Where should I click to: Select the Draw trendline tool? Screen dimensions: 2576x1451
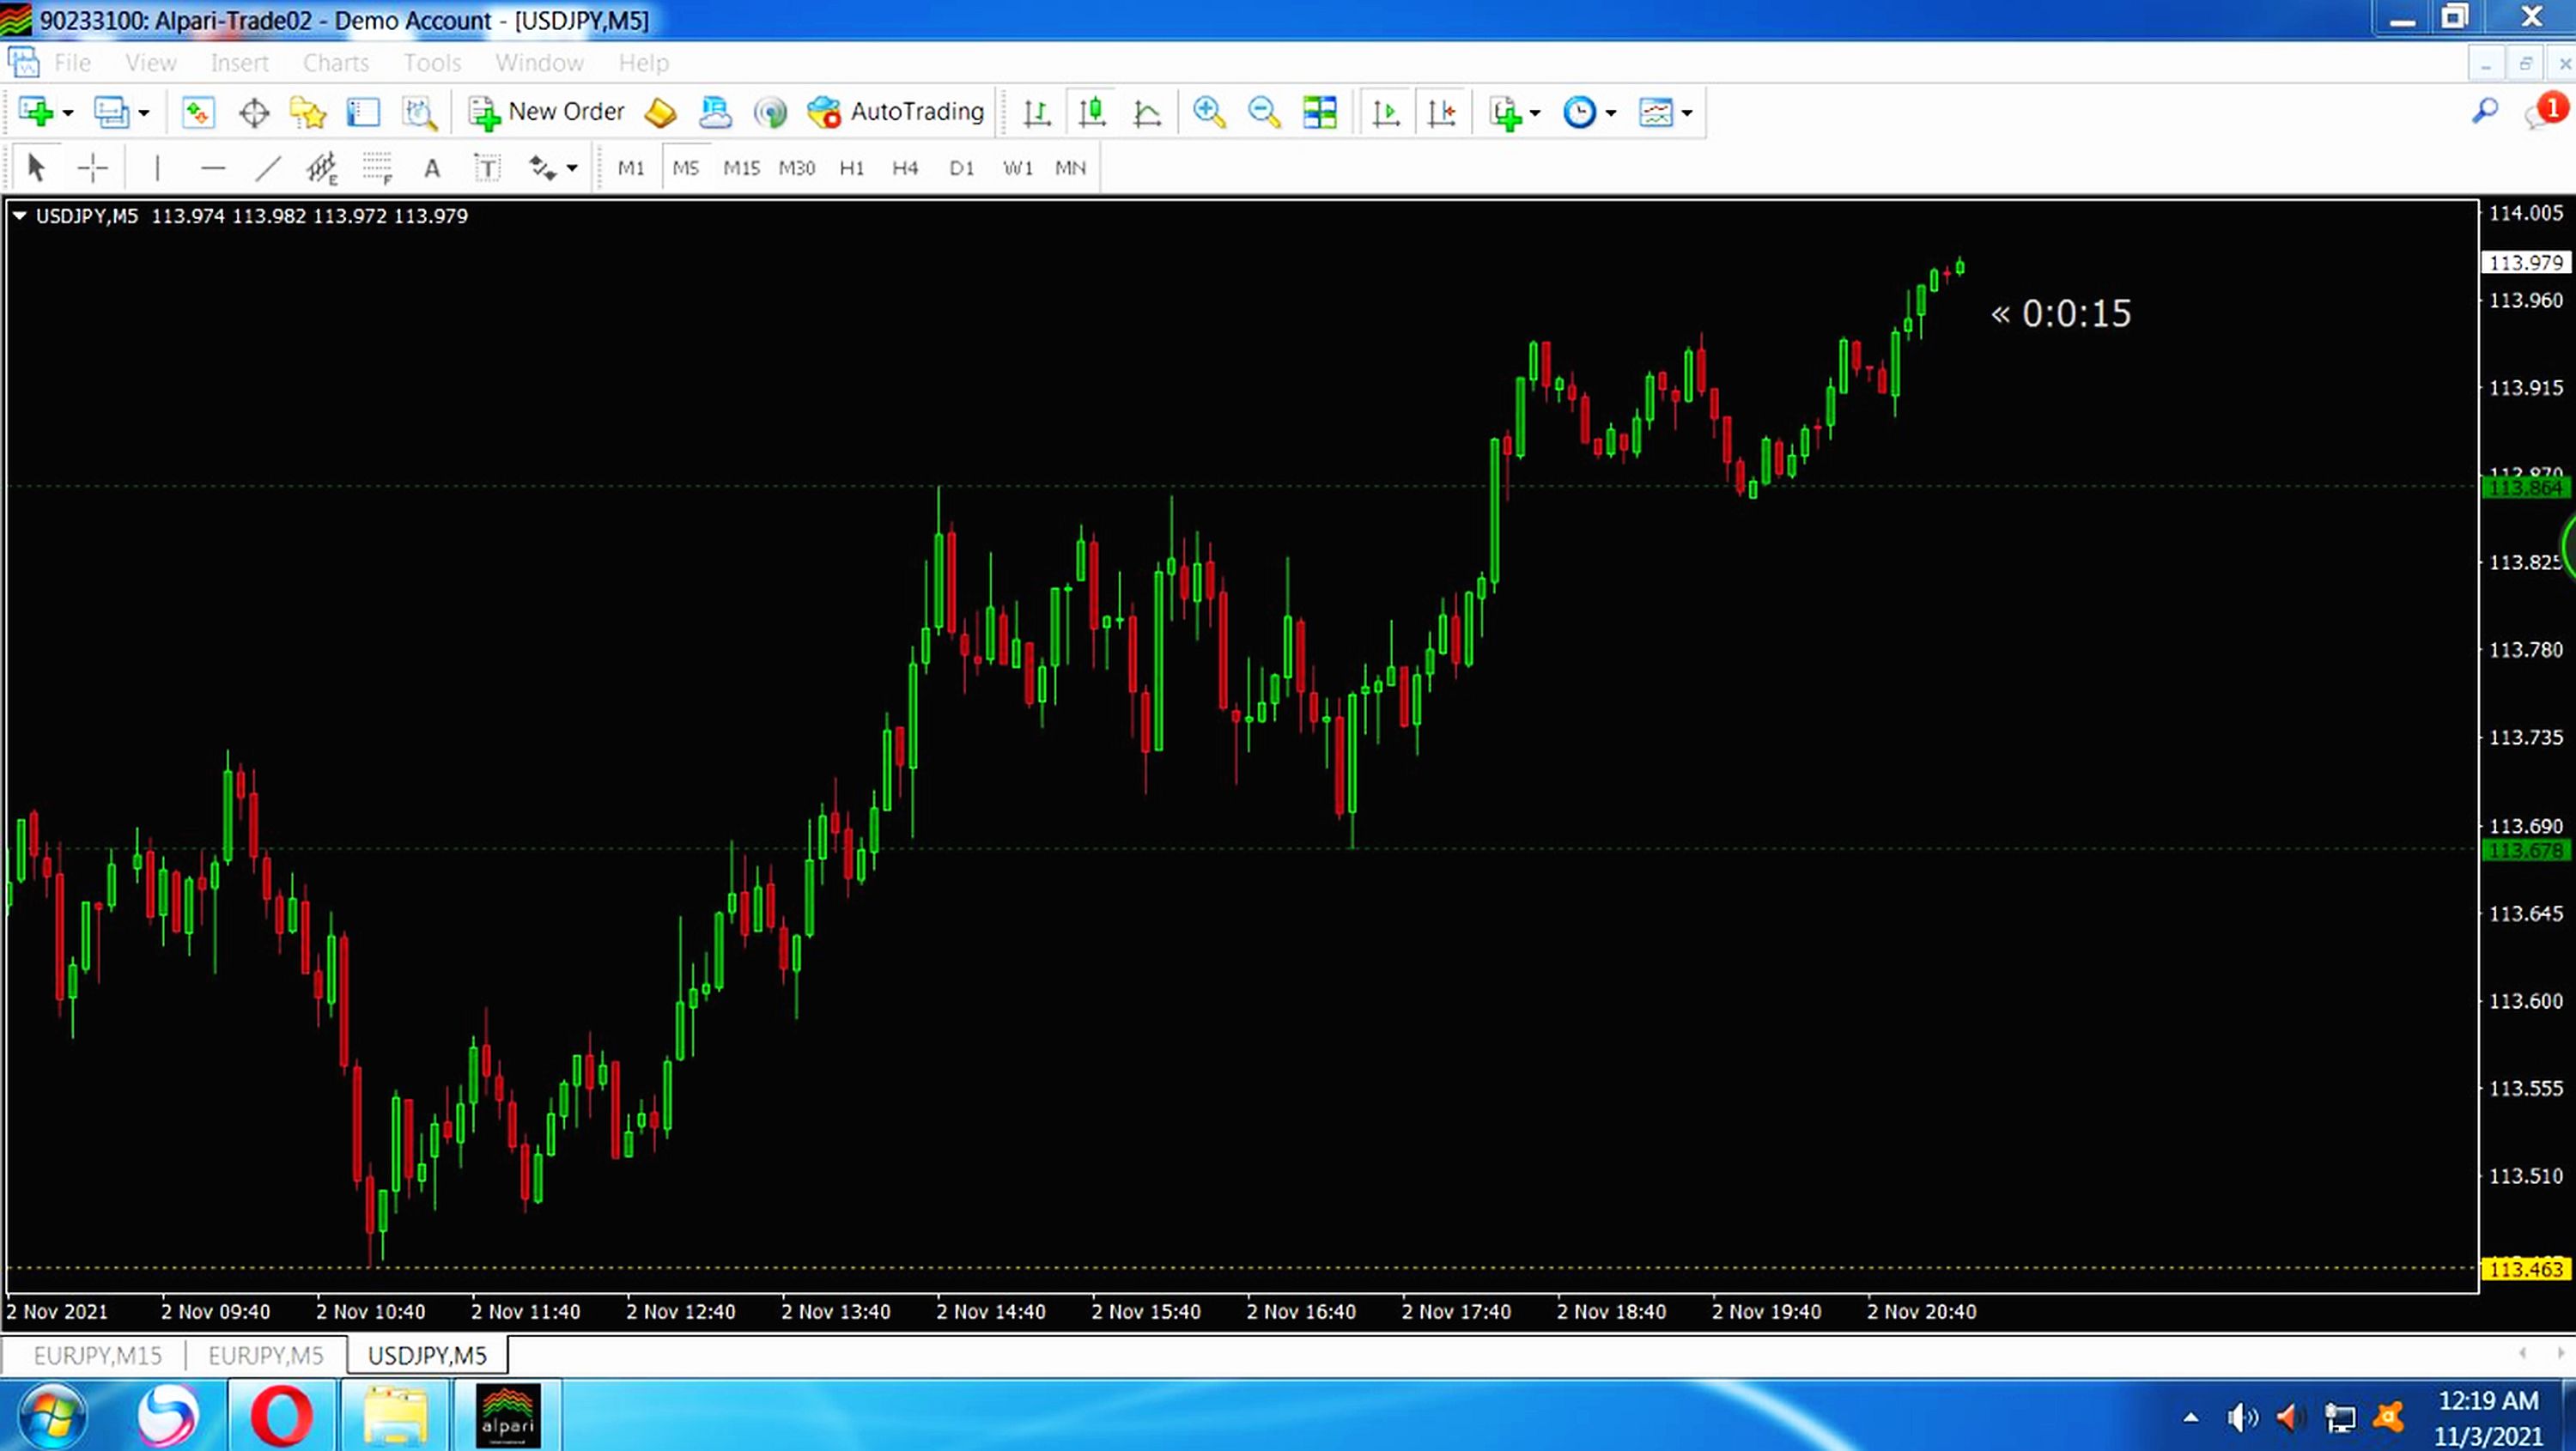[267, 168]
